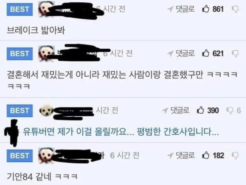Click the '6 시간 전' timestamp on last comment

[125, 155]
